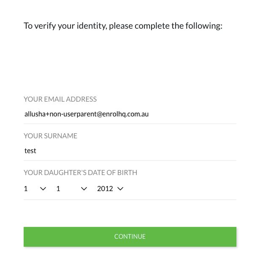Open the birth year dropdown showing 2012

[110, 189]
